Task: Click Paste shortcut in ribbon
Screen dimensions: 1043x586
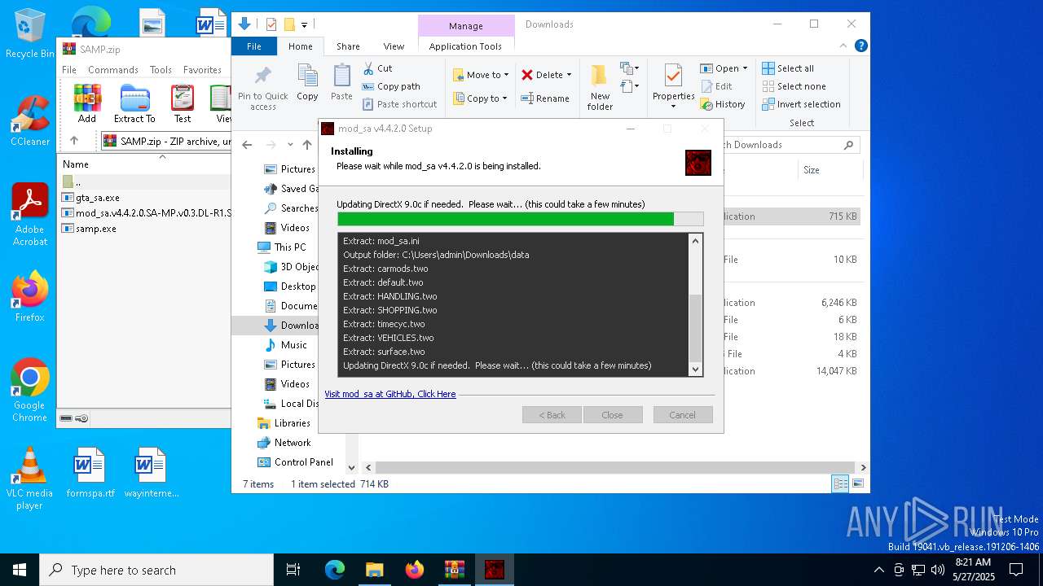Action: click(x=399, y=104)
